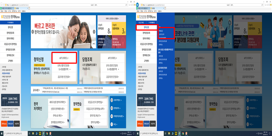The width and height of the screenshot is (272, 136).
Task: Click search box in left browser window
Action: click(111, 5)
